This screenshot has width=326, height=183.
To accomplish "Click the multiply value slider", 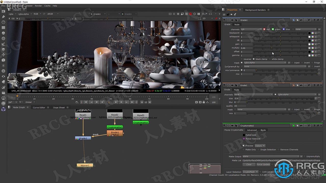I will (x=280, y=48).
